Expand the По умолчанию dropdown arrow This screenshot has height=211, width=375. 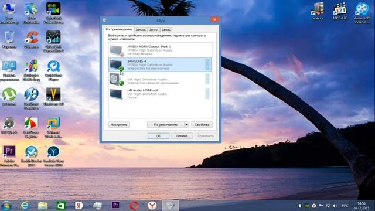[x=186, y=125]
